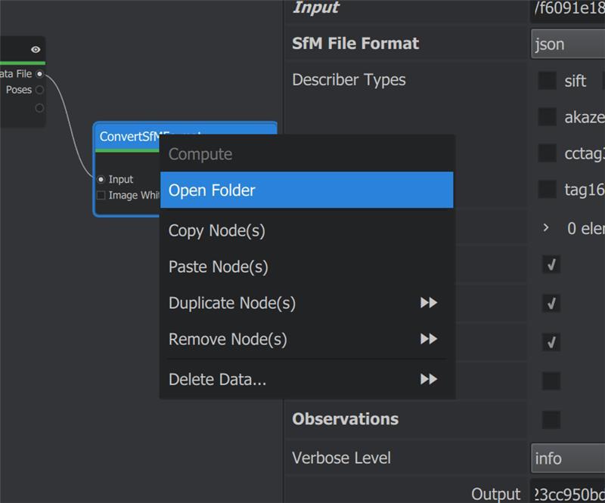Screen dimensions: 605x503
Task: Click the Duplicate Node(s) follow-chain arrows icon
Action: pos(429,303)
